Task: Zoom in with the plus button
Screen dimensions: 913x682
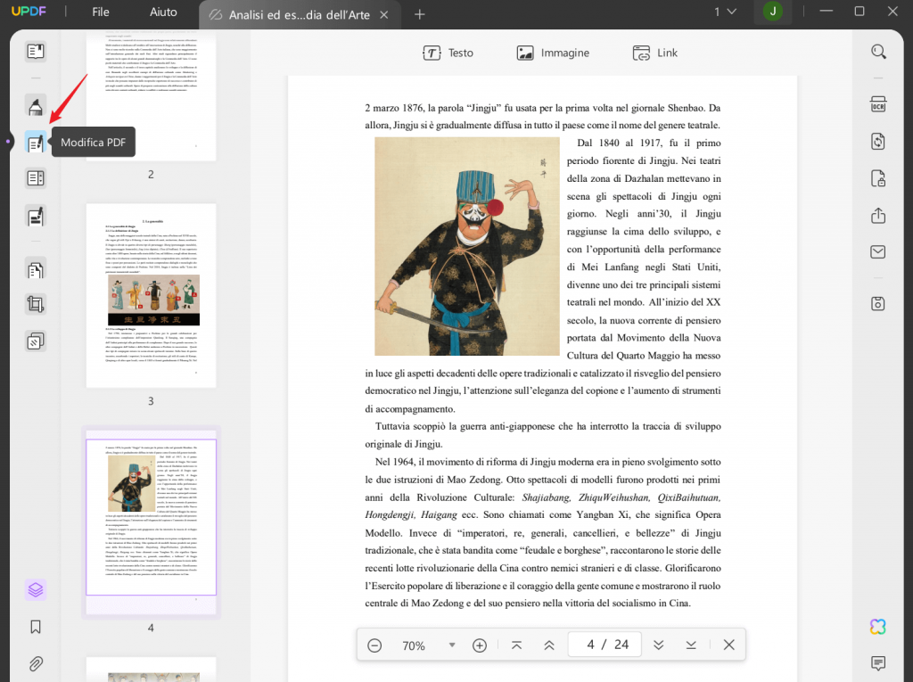Action: [480, 645]
